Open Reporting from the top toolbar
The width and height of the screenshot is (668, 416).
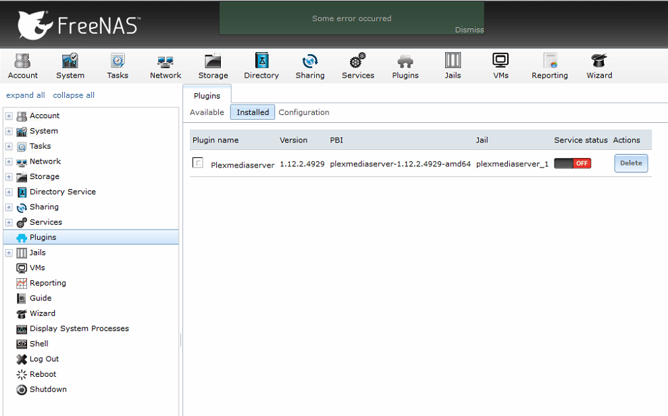pyautogui.click(x=549, y=66)
